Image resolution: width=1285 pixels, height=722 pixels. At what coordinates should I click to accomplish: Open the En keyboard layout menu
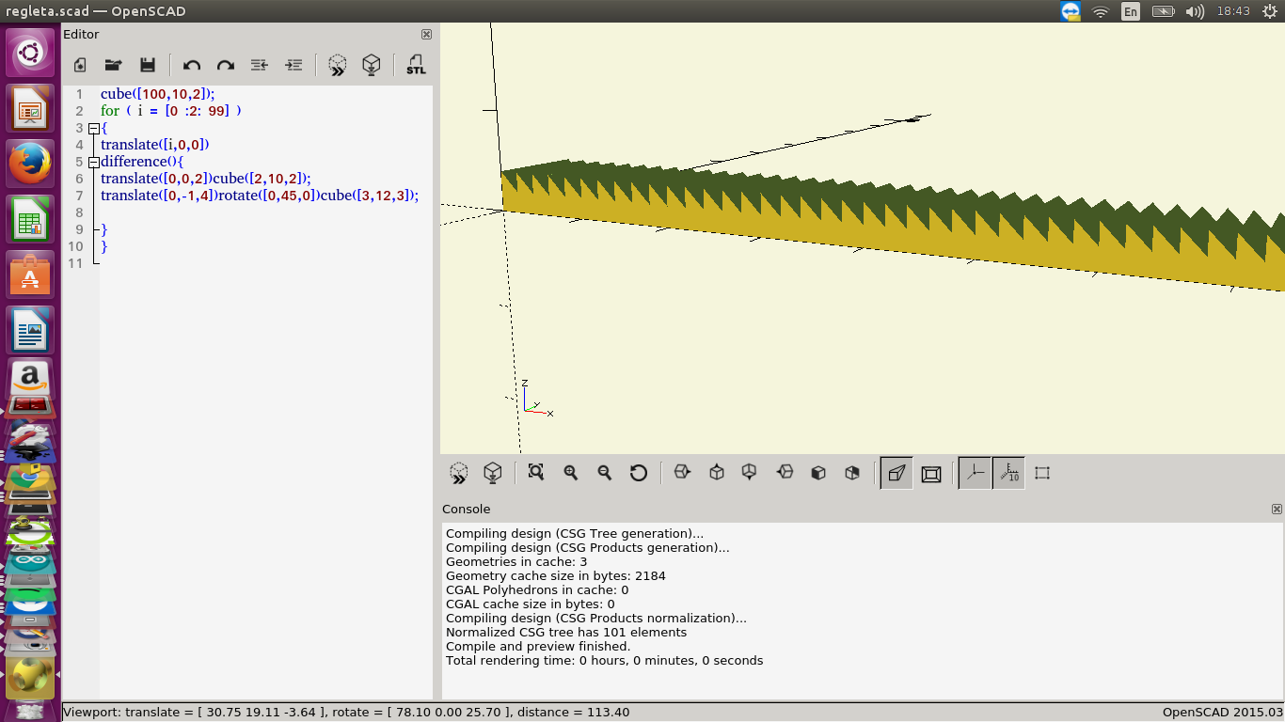tap(1131, 11)
